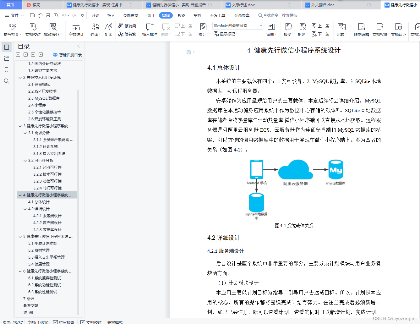Screen dimensions: 420x324
Task: Open 比较 document compare
Action: [x=342, y=30]
